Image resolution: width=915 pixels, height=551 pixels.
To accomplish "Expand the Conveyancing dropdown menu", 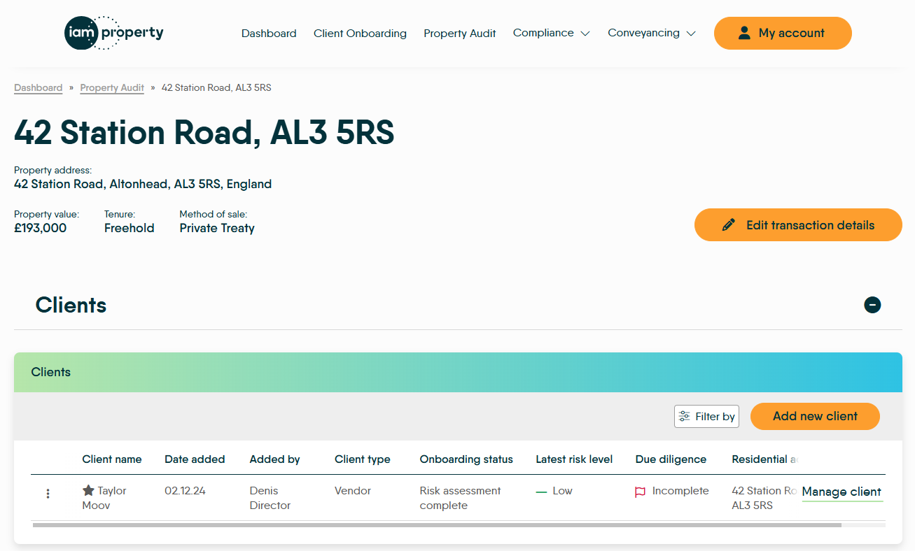I will pyautogui.click(x=651, y=33).
